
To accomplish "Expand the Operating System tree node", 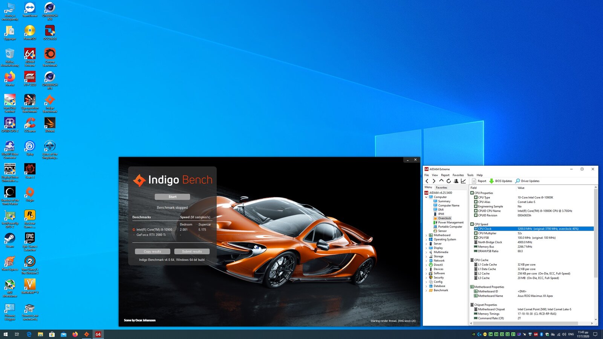I will (426, 240).
